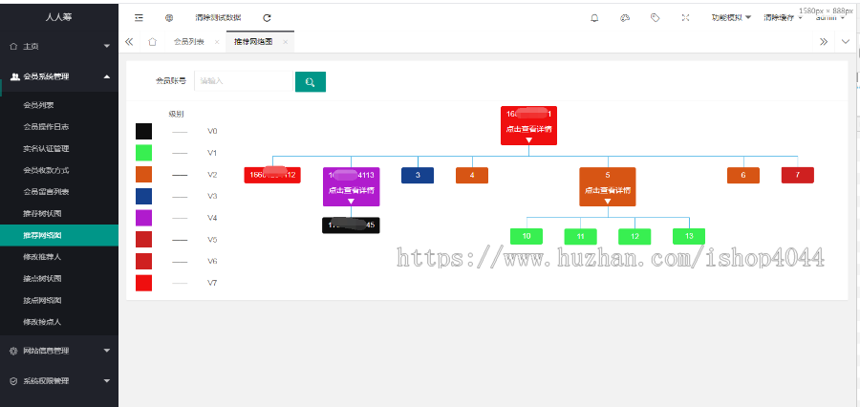Go to the home tab house icon
Screen dimensions: 860x407
coord(153,42)
